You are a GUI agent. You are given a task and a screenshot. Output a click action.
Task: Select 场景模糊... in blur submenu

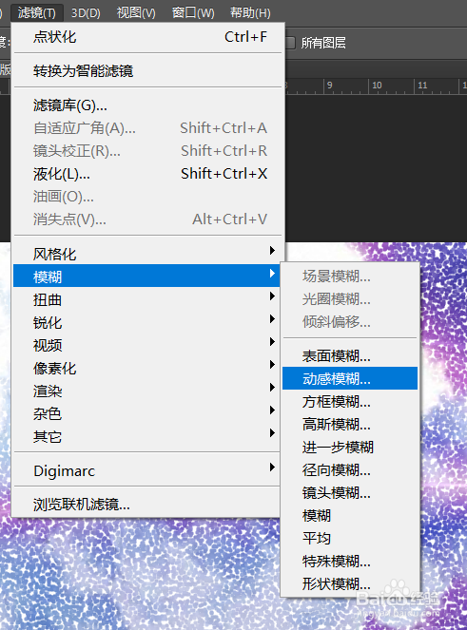click(x=350, y=277)
